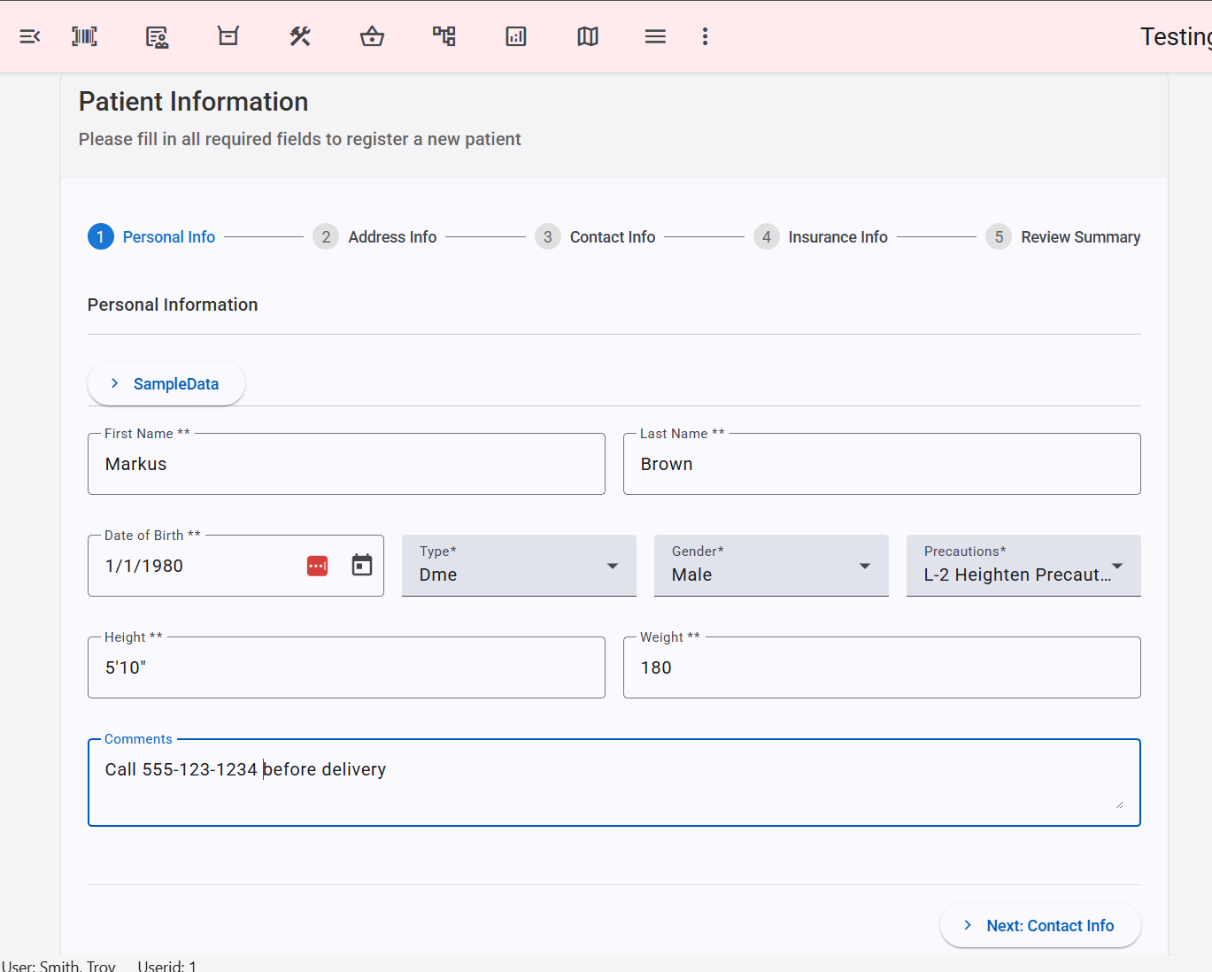
Task: Open the hammer and wrench tools icon
Action: pos(300,36)
